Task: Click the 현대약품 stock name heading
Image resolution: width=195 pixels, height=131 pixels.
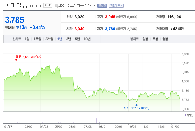Action: (16, 5)
